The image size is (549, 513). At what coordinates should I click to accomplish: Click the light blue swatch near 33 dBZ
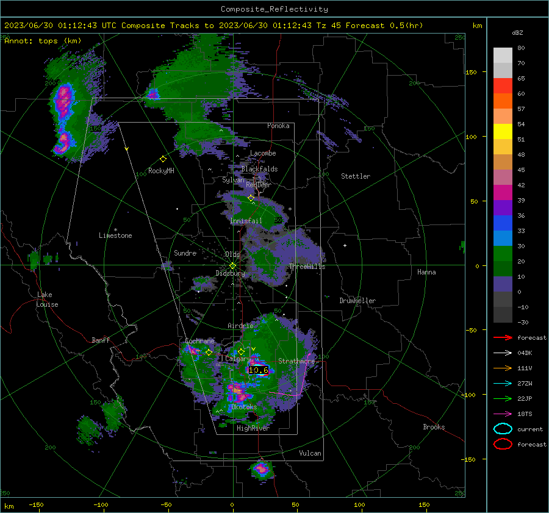503,238
